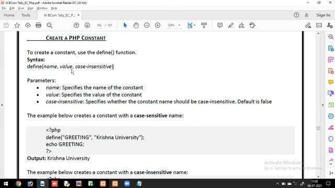Click the vertical scrollbar thumb
Screen dimensions: 335x188
coord(318,128)
